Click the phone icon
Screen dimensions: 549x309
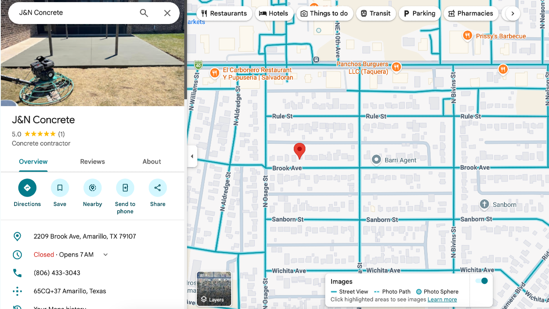point(17,273)
